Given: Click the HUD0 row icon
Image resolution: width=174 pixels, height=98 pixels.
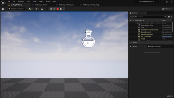Looking at the screenshot, I should [139, 39].
